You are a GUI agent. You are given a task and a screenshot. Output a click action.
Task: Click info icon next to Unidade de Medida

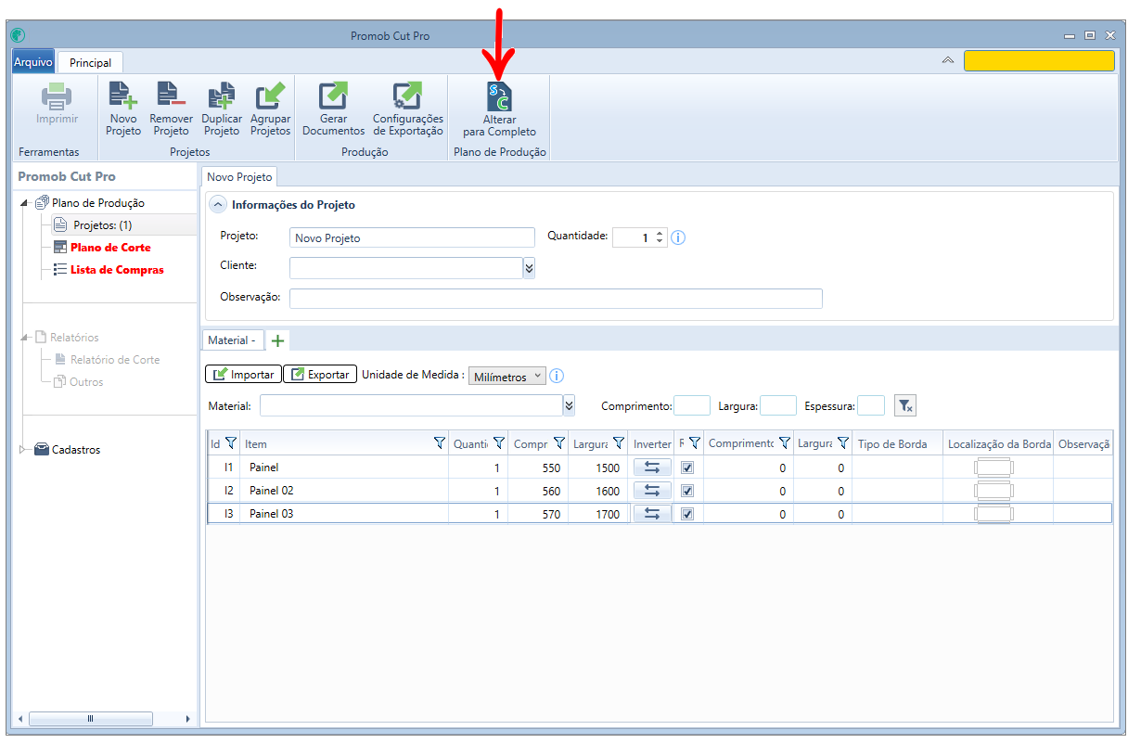pyautogui.click(x=557, y=376)
